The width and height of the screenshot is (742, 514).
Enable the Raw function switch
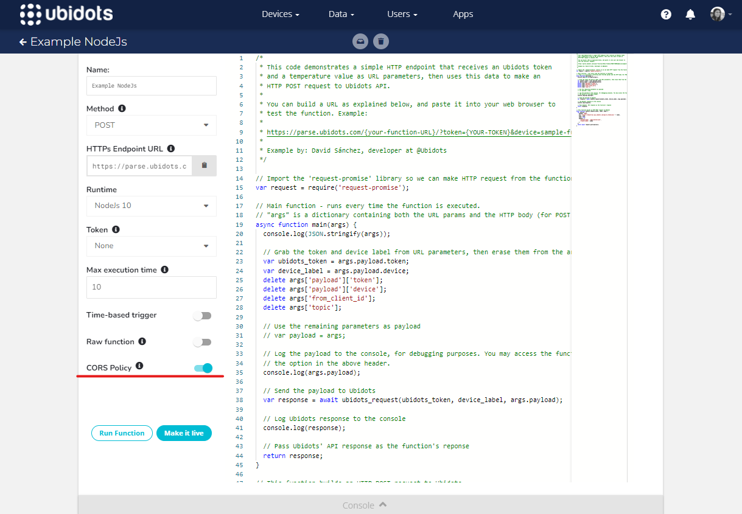click(202, 342)
